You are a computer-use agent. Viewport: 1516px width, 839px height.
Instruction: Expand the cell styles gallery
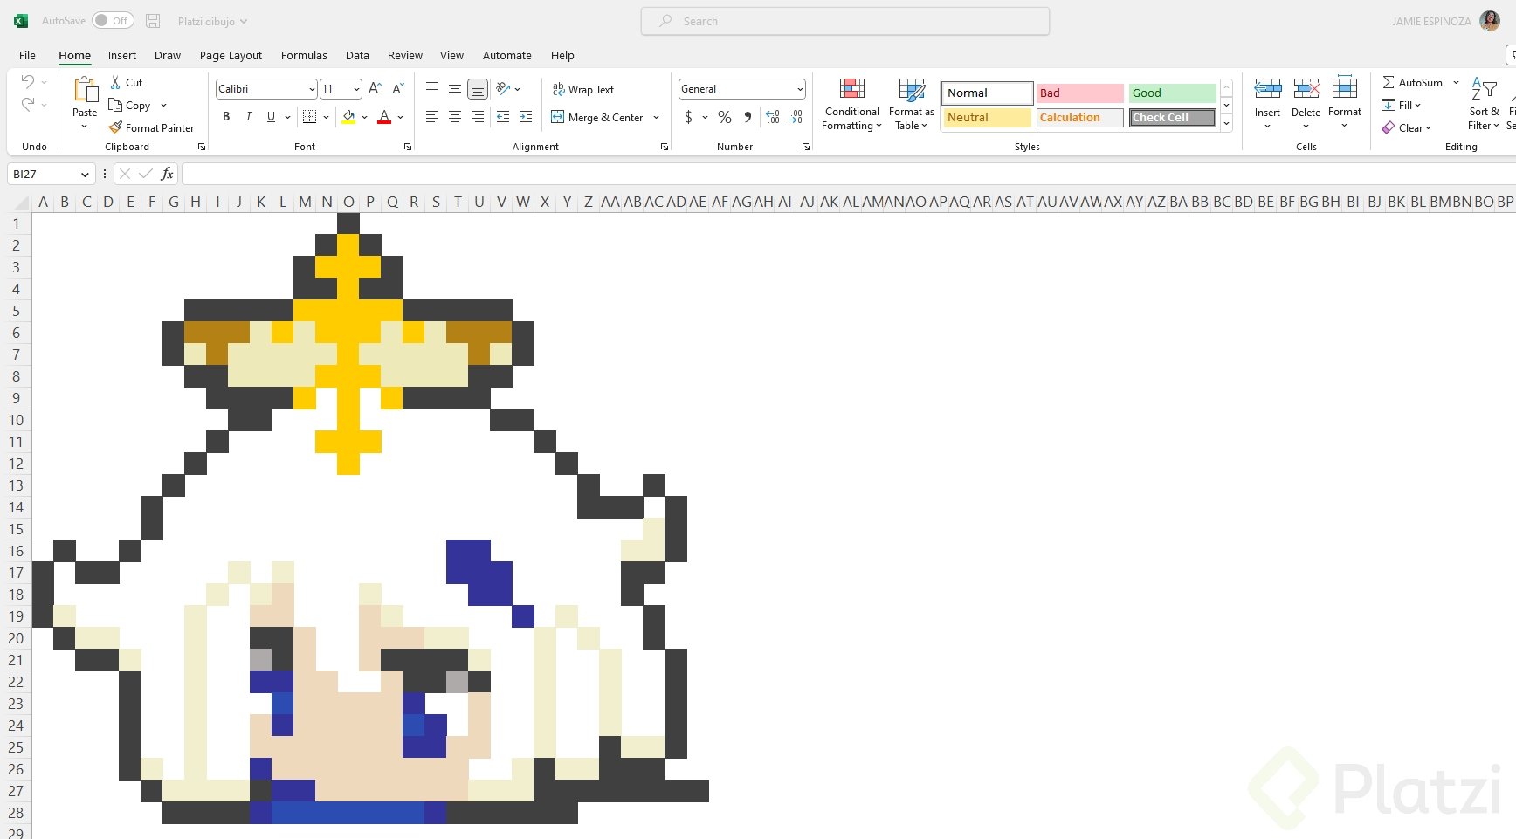click(x=1226, y=123)
